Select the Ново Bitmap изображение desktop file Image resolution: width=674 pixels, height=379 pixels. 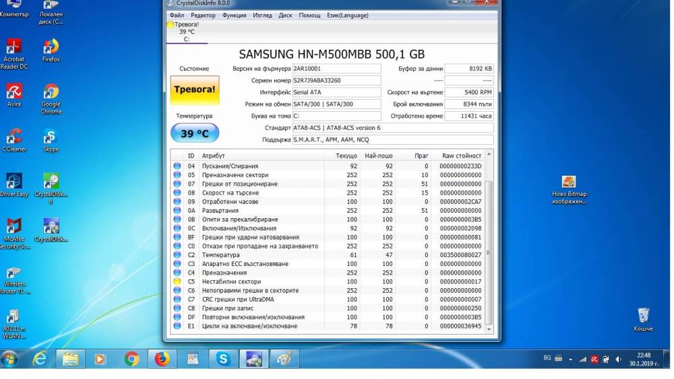(x=569, y=189)
